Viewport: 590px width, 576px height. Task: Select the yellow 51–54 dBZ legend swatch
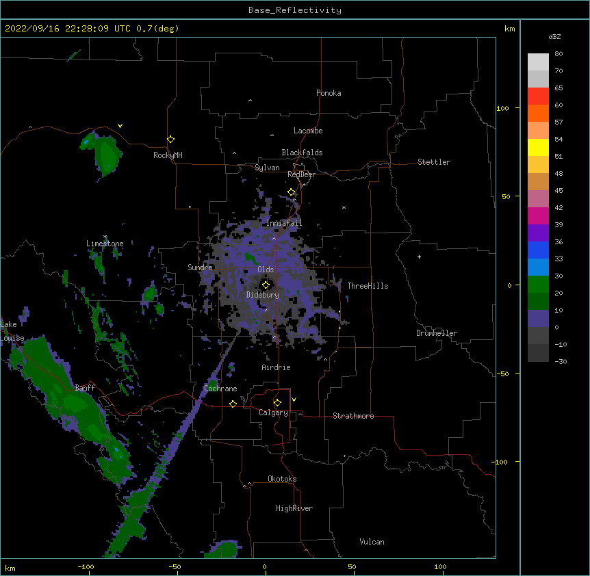tap(538, 147)
